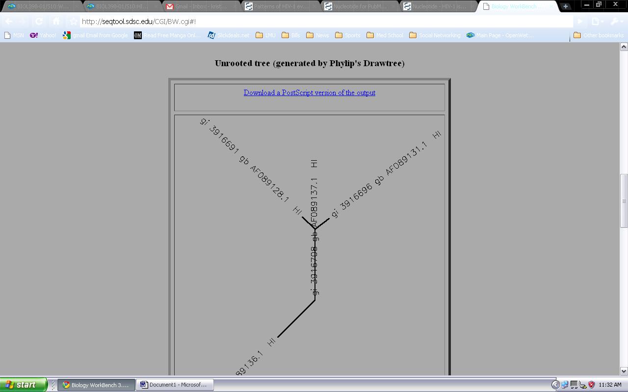This screenshot has width=628, height=392.
Task: Expand the Other bookmarks folder
Action: (599, 35)
